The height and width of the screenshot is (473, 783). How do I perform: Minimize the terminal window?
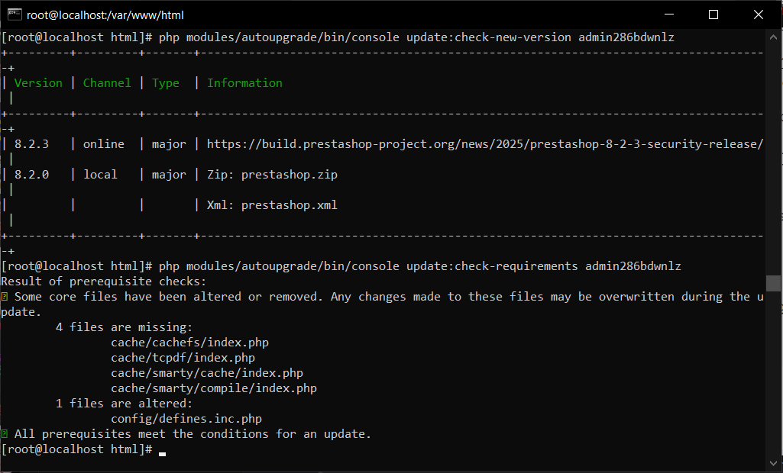[x=668, y=14]
